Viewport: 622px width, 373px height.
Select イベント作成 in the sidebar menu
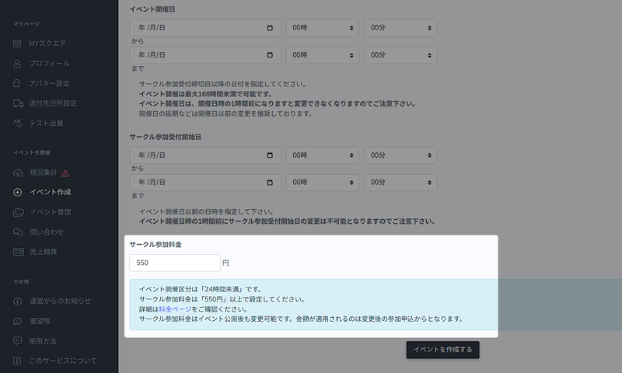50,192
